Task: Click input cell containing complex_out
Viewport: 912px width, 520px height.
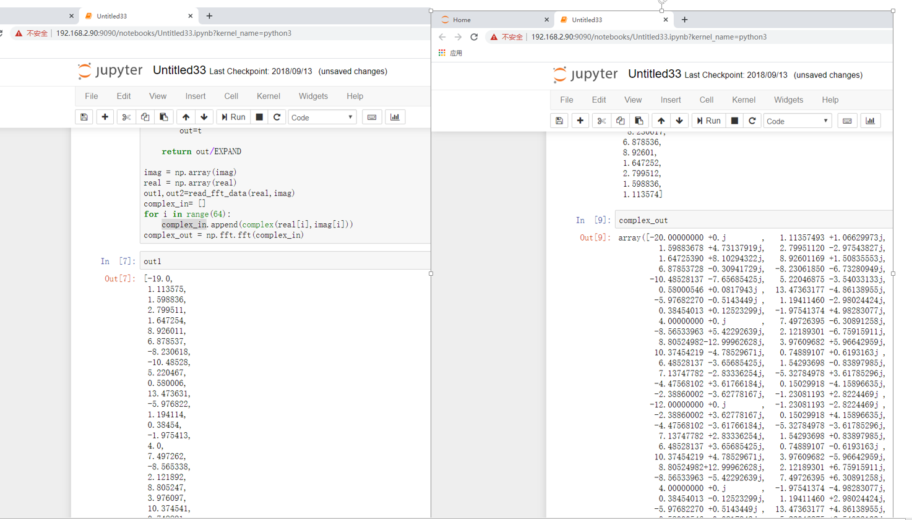Action: 754,220
